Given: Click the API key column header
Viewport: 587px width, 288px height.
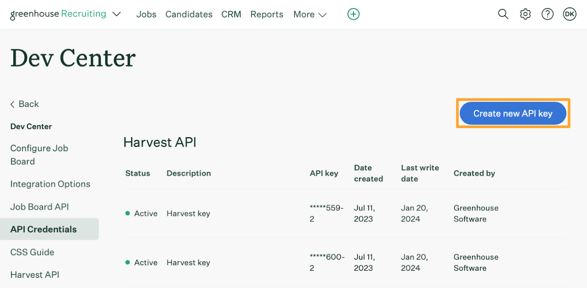Looking at the screenshot, I should (324, 173).
